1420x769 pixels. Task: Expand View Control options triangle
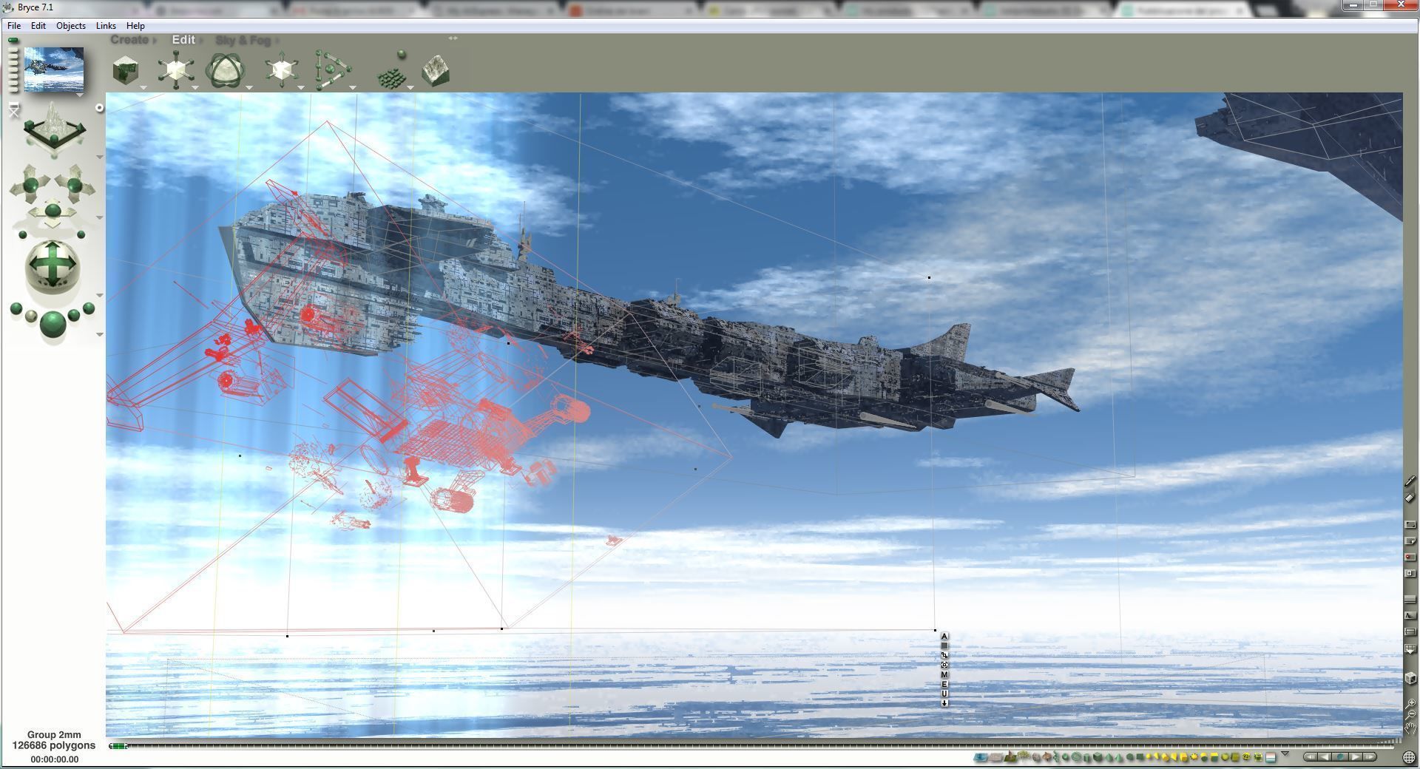(100, 157)
